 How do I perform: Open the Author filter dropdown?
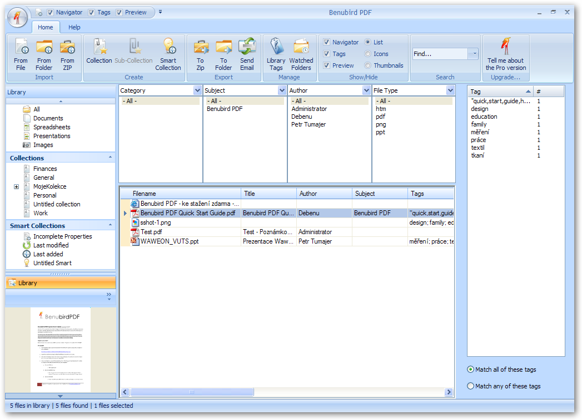[367, 90]
